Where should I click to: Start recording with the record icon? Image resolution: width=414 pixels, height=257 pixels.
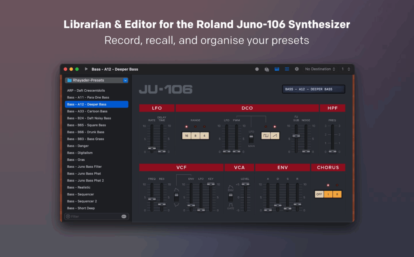tap(257, 69)
